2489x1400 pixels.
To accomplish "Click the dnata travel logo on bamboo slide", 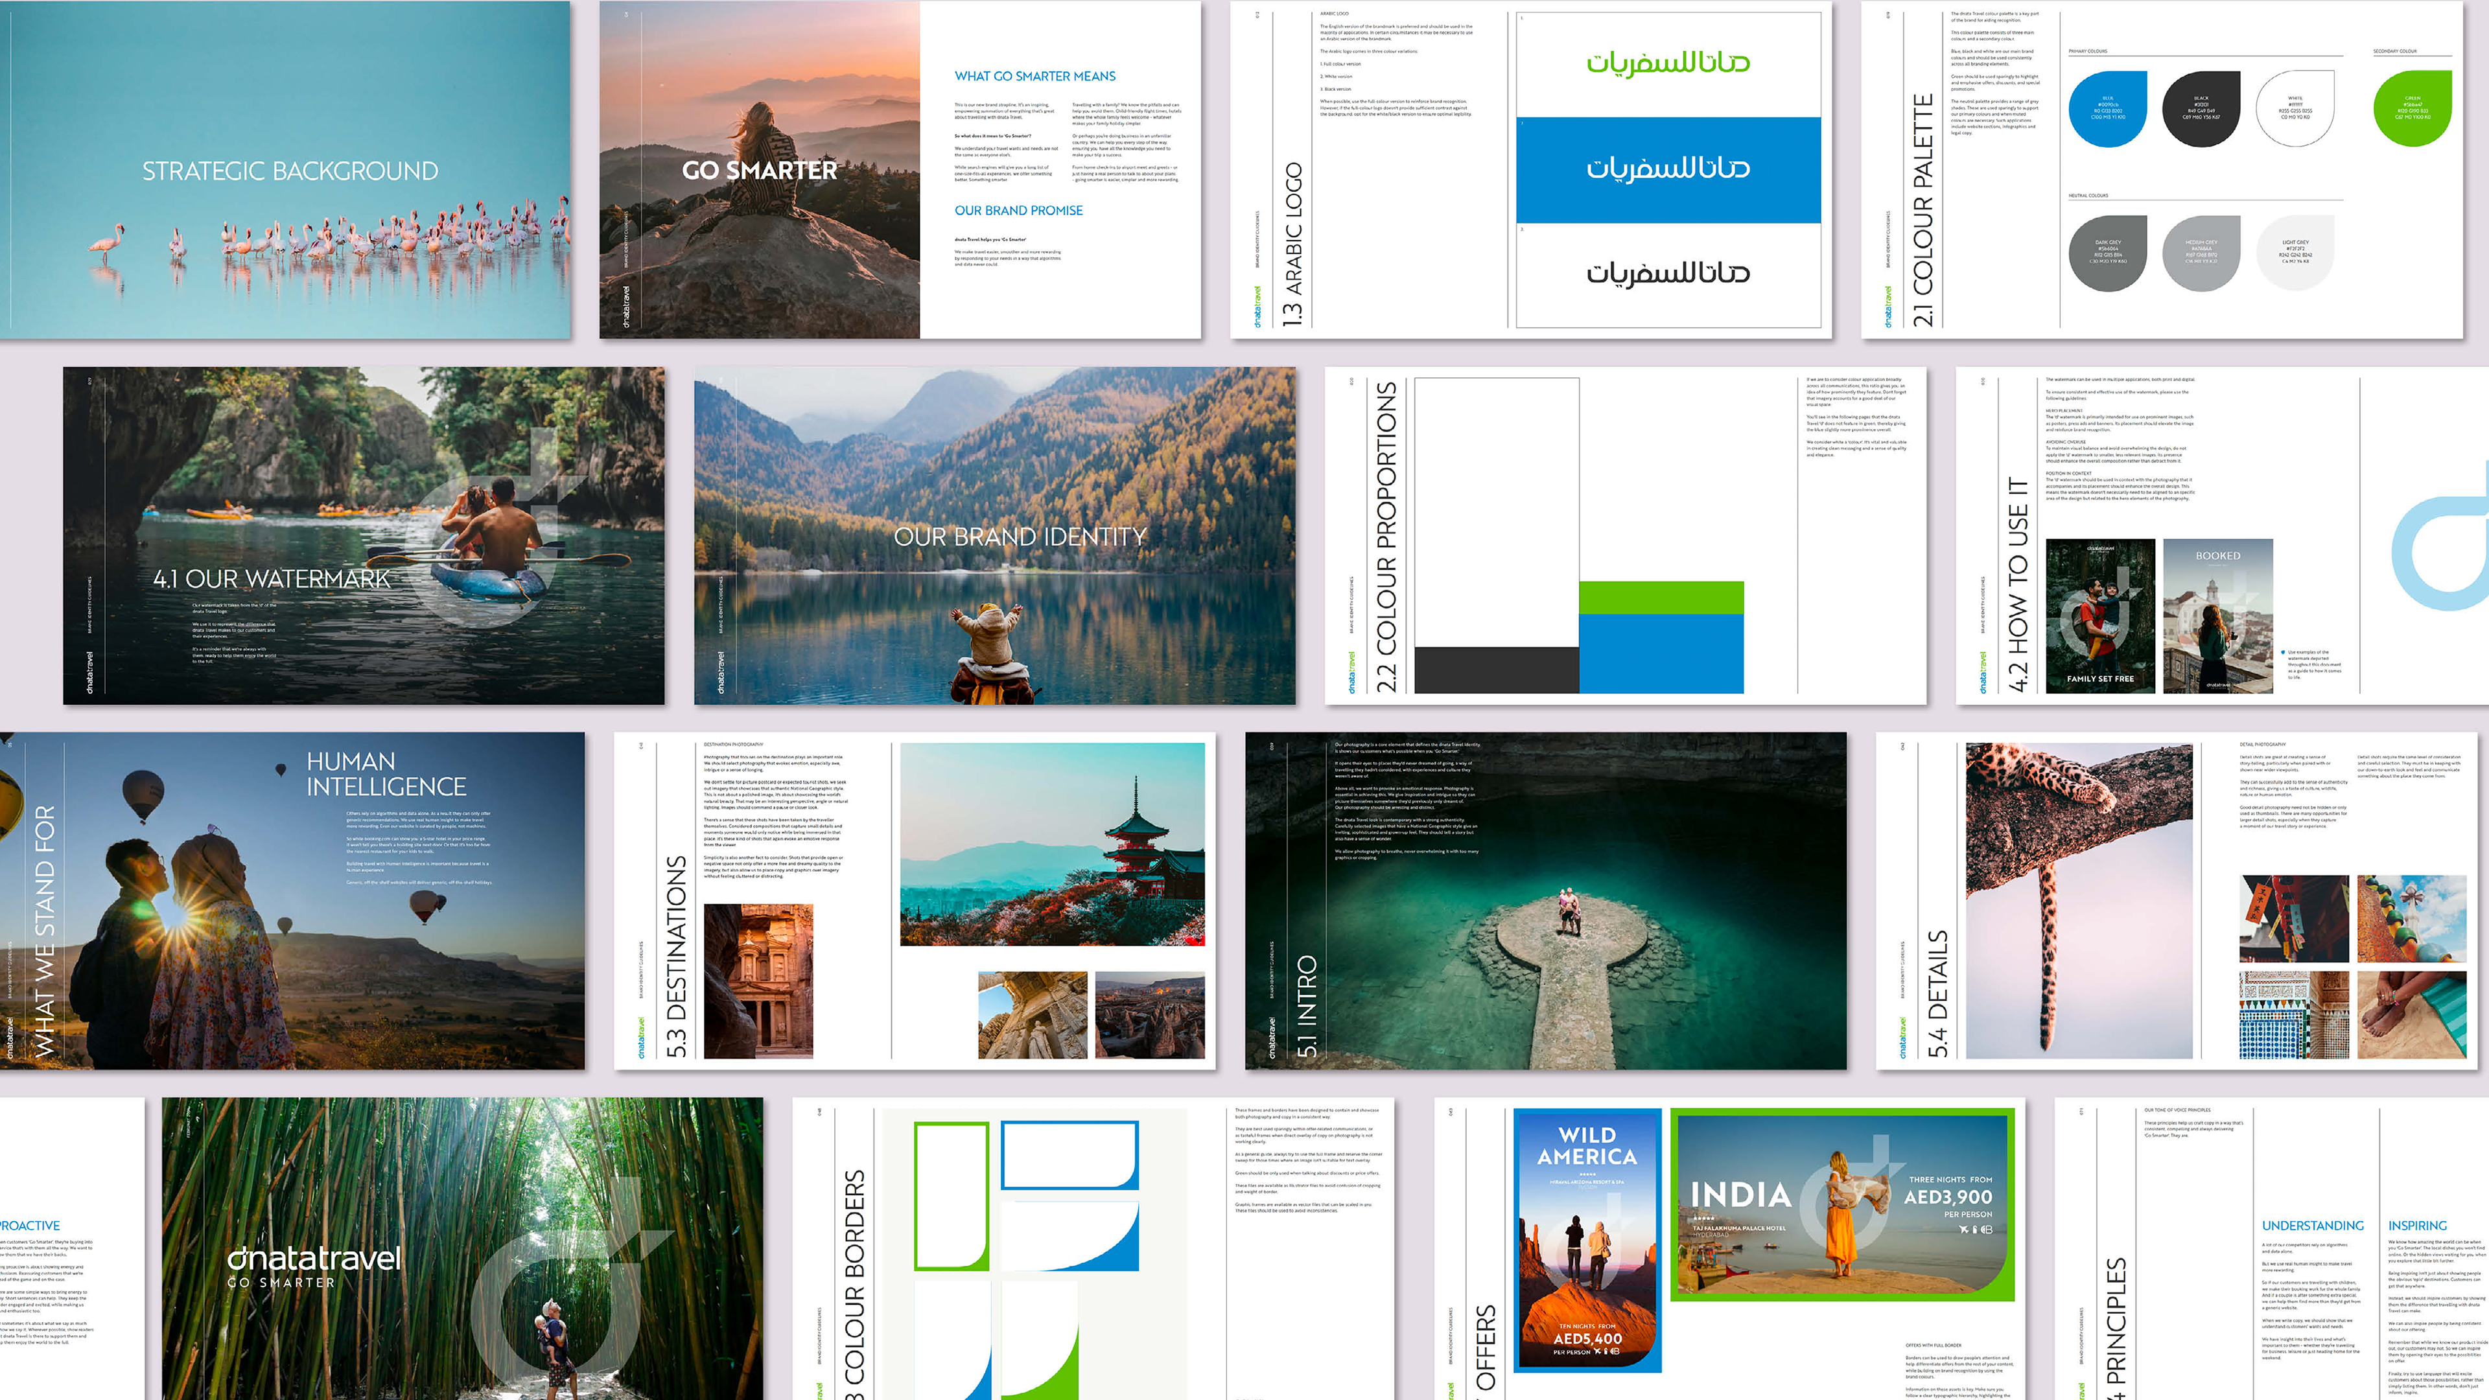I will pos(313,1260).
